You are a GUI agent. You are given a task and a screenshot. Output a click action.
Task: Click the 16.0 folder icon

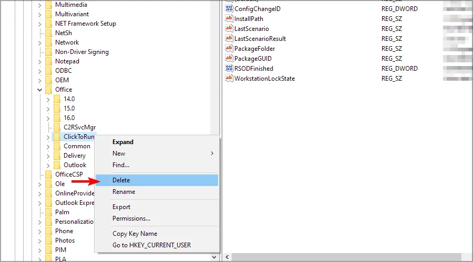[57, 118]
